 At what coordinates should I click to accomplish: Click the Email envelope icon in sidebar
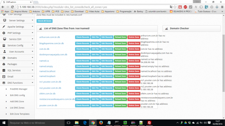(4, 77)
